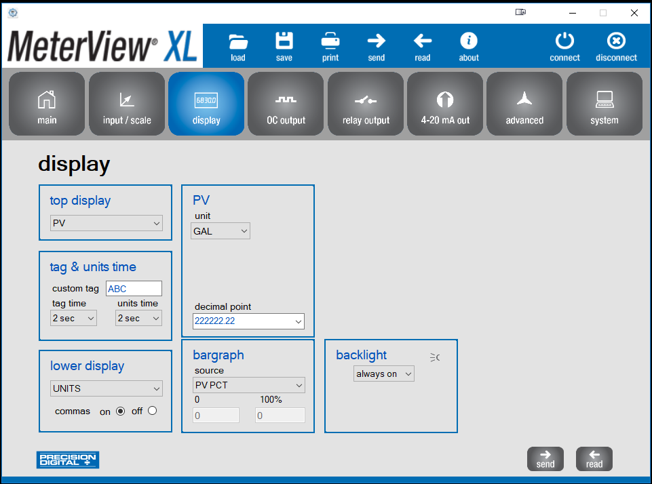Image resolution: width=652 pixels, height=484 pixels.
Task: Open the lower display UNITS dropdown
Action: click(x=107, y=388)
